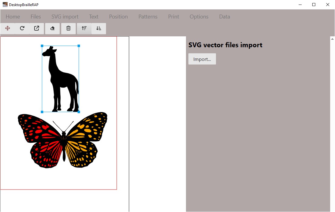
Task: Open the Options menu
Action: click(199, 17)
